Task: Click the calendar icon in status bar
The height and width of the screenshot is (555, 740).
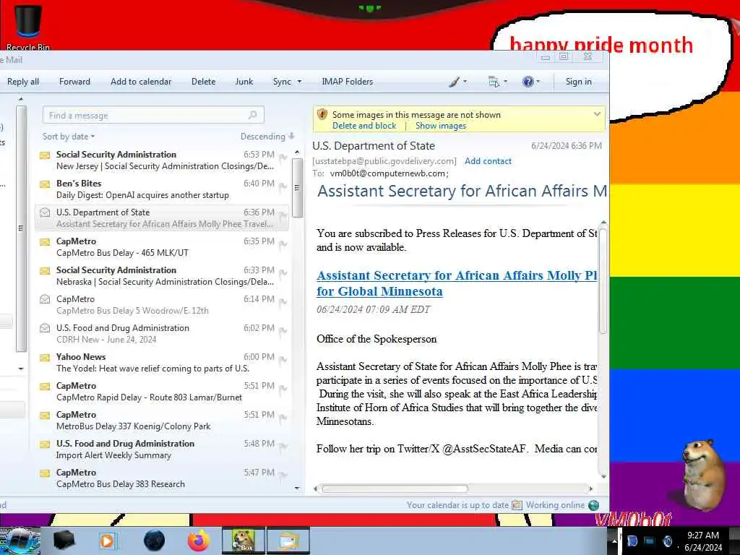Action: 517,505
